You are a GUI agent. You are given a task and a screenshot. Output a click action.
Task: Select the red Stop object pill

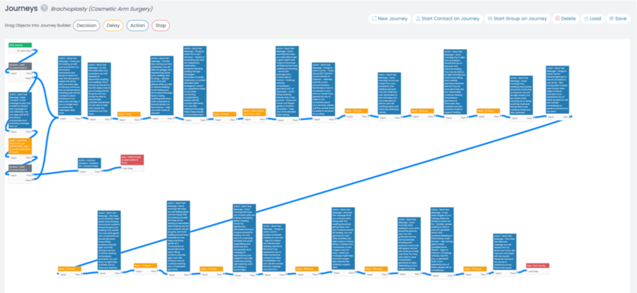161,26
